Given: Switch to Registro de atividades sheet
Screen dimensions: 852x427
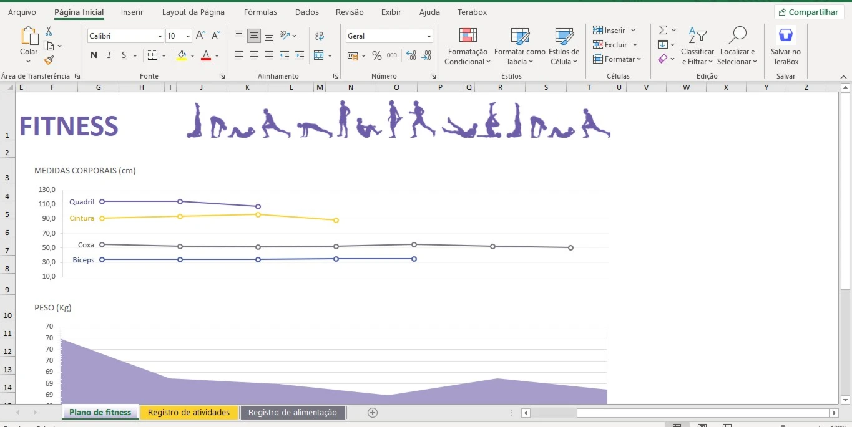Looking at the screenshot, I should (x=189, y=412).
